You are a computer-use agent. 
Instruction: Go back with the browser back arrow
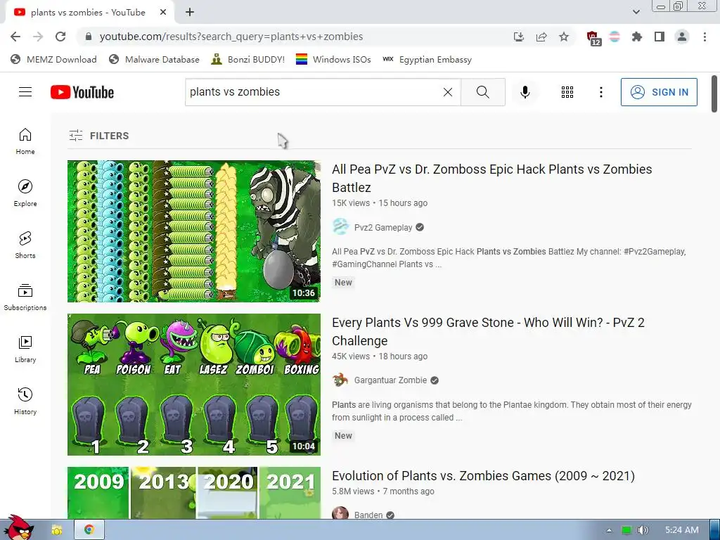(x=15, y=37)
